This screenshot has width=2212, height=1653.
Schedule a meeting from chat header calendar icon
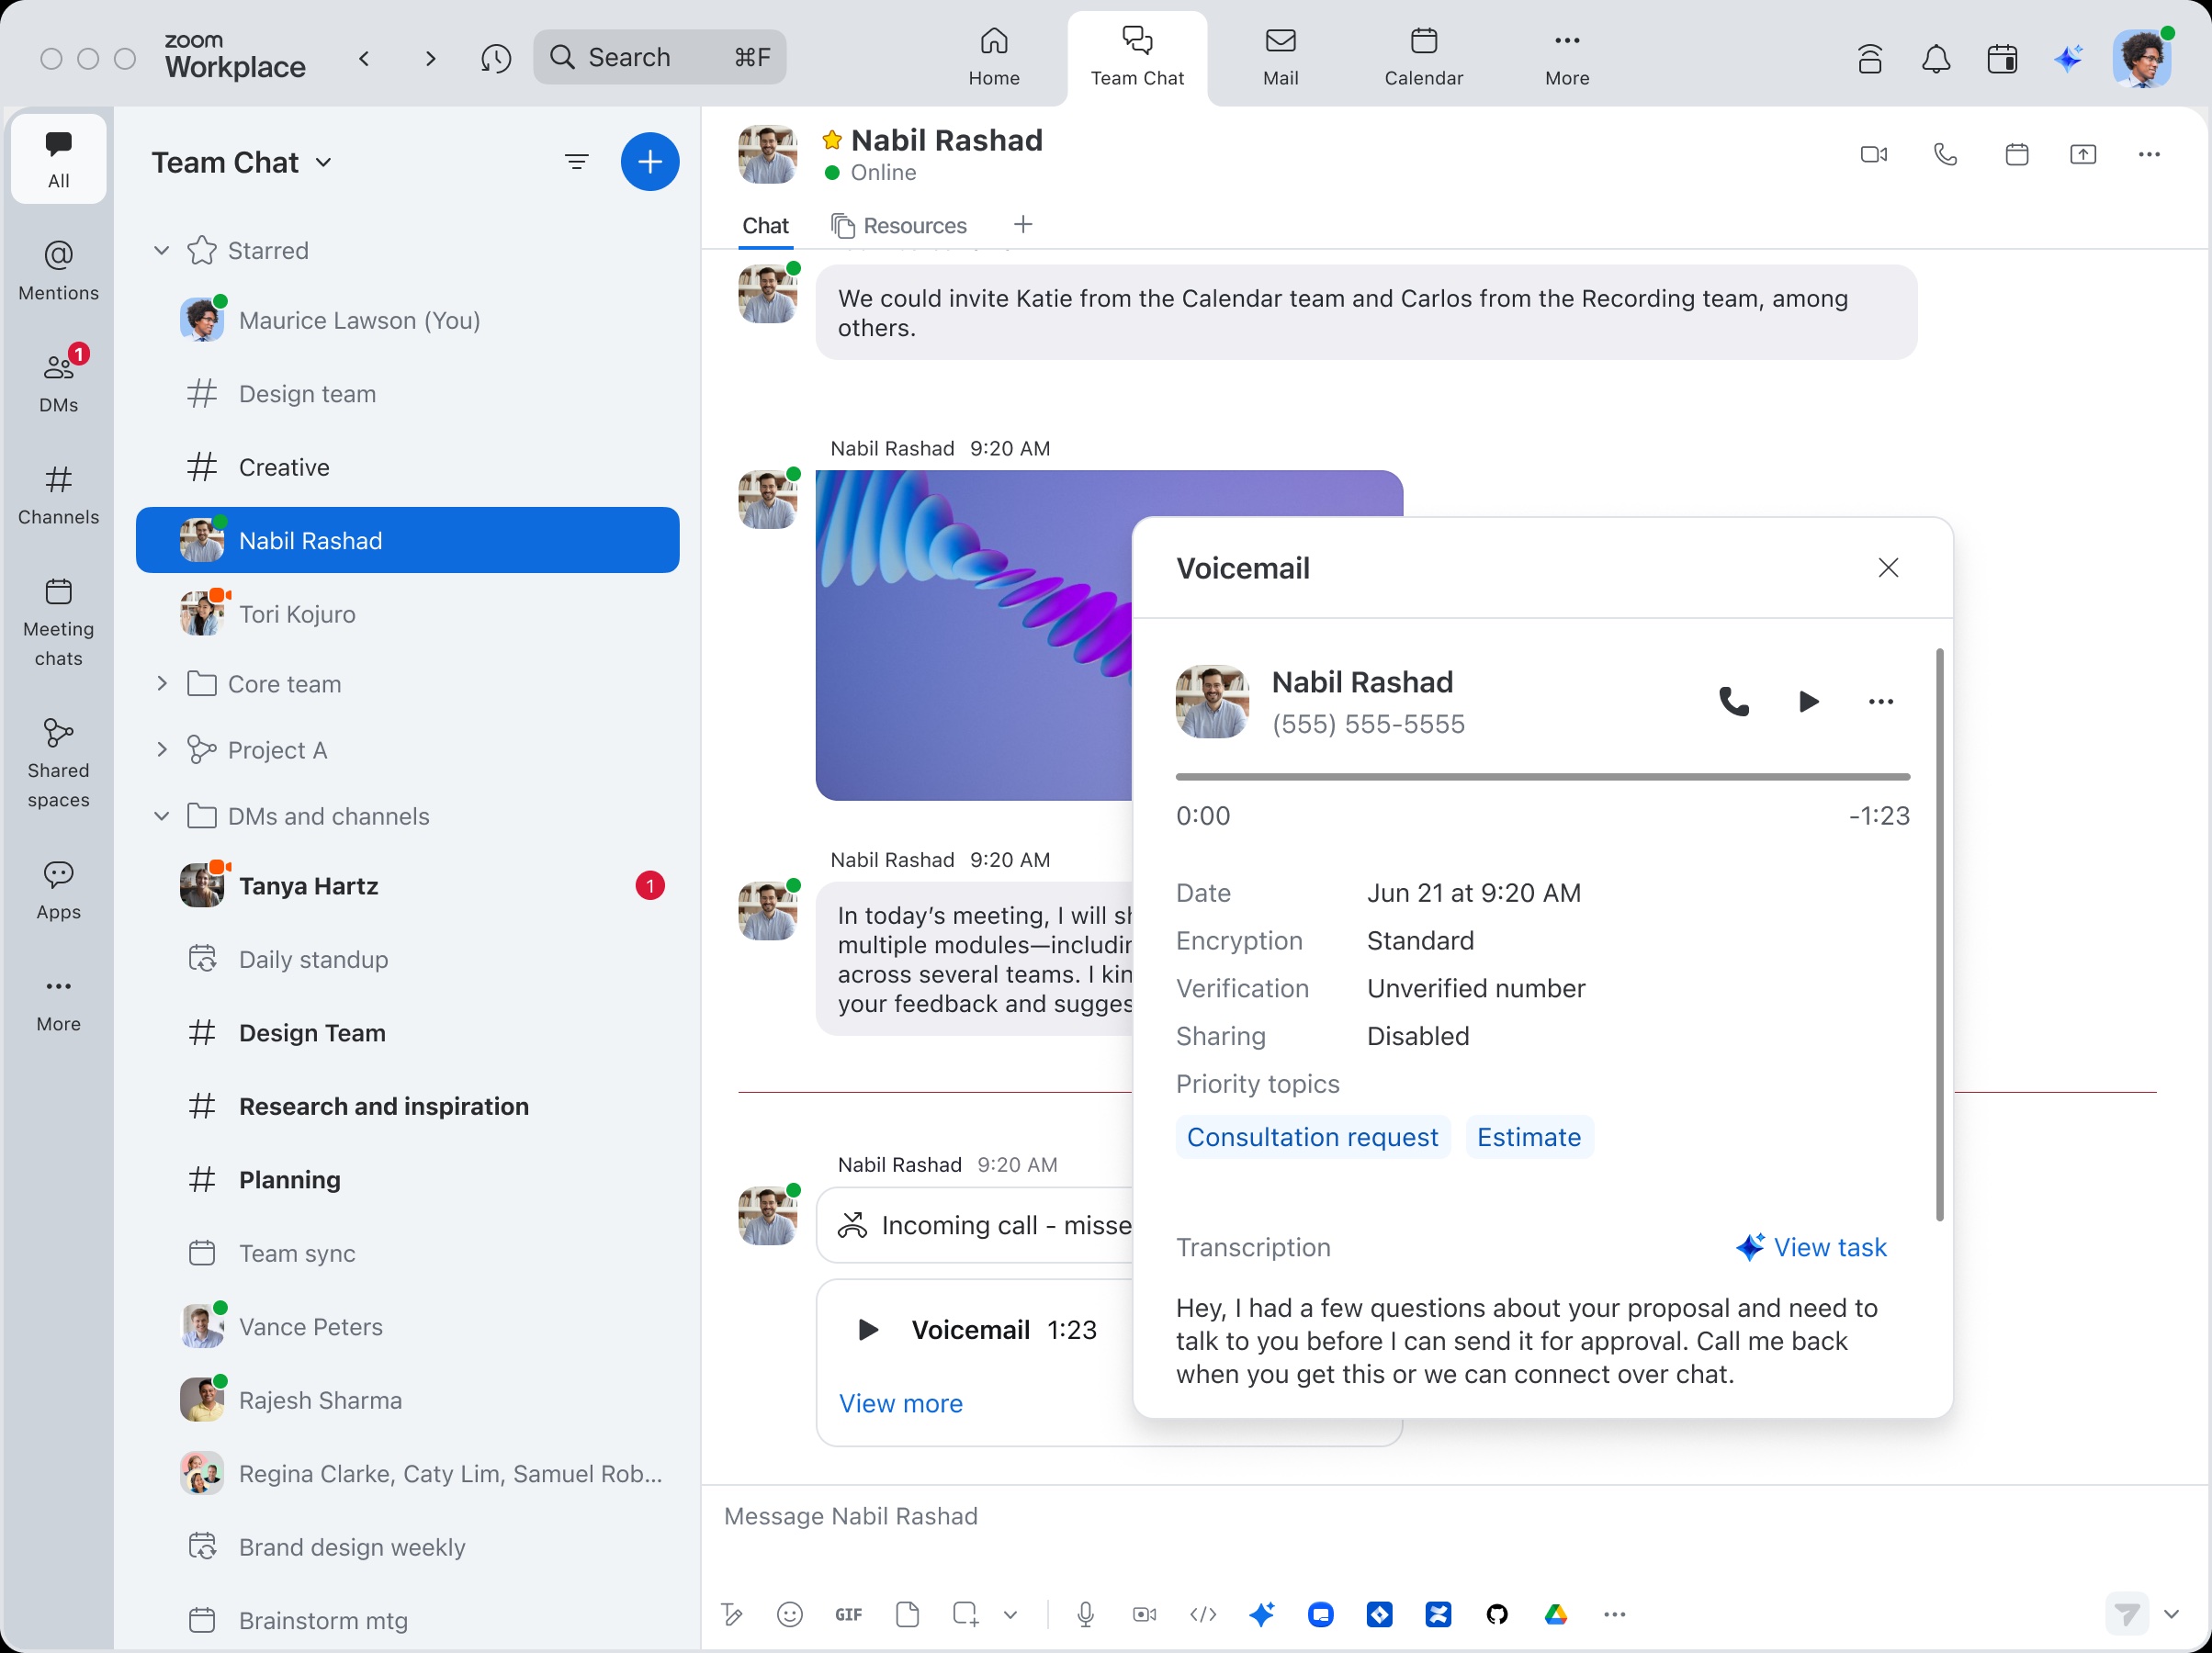(x=2017, y=155)
